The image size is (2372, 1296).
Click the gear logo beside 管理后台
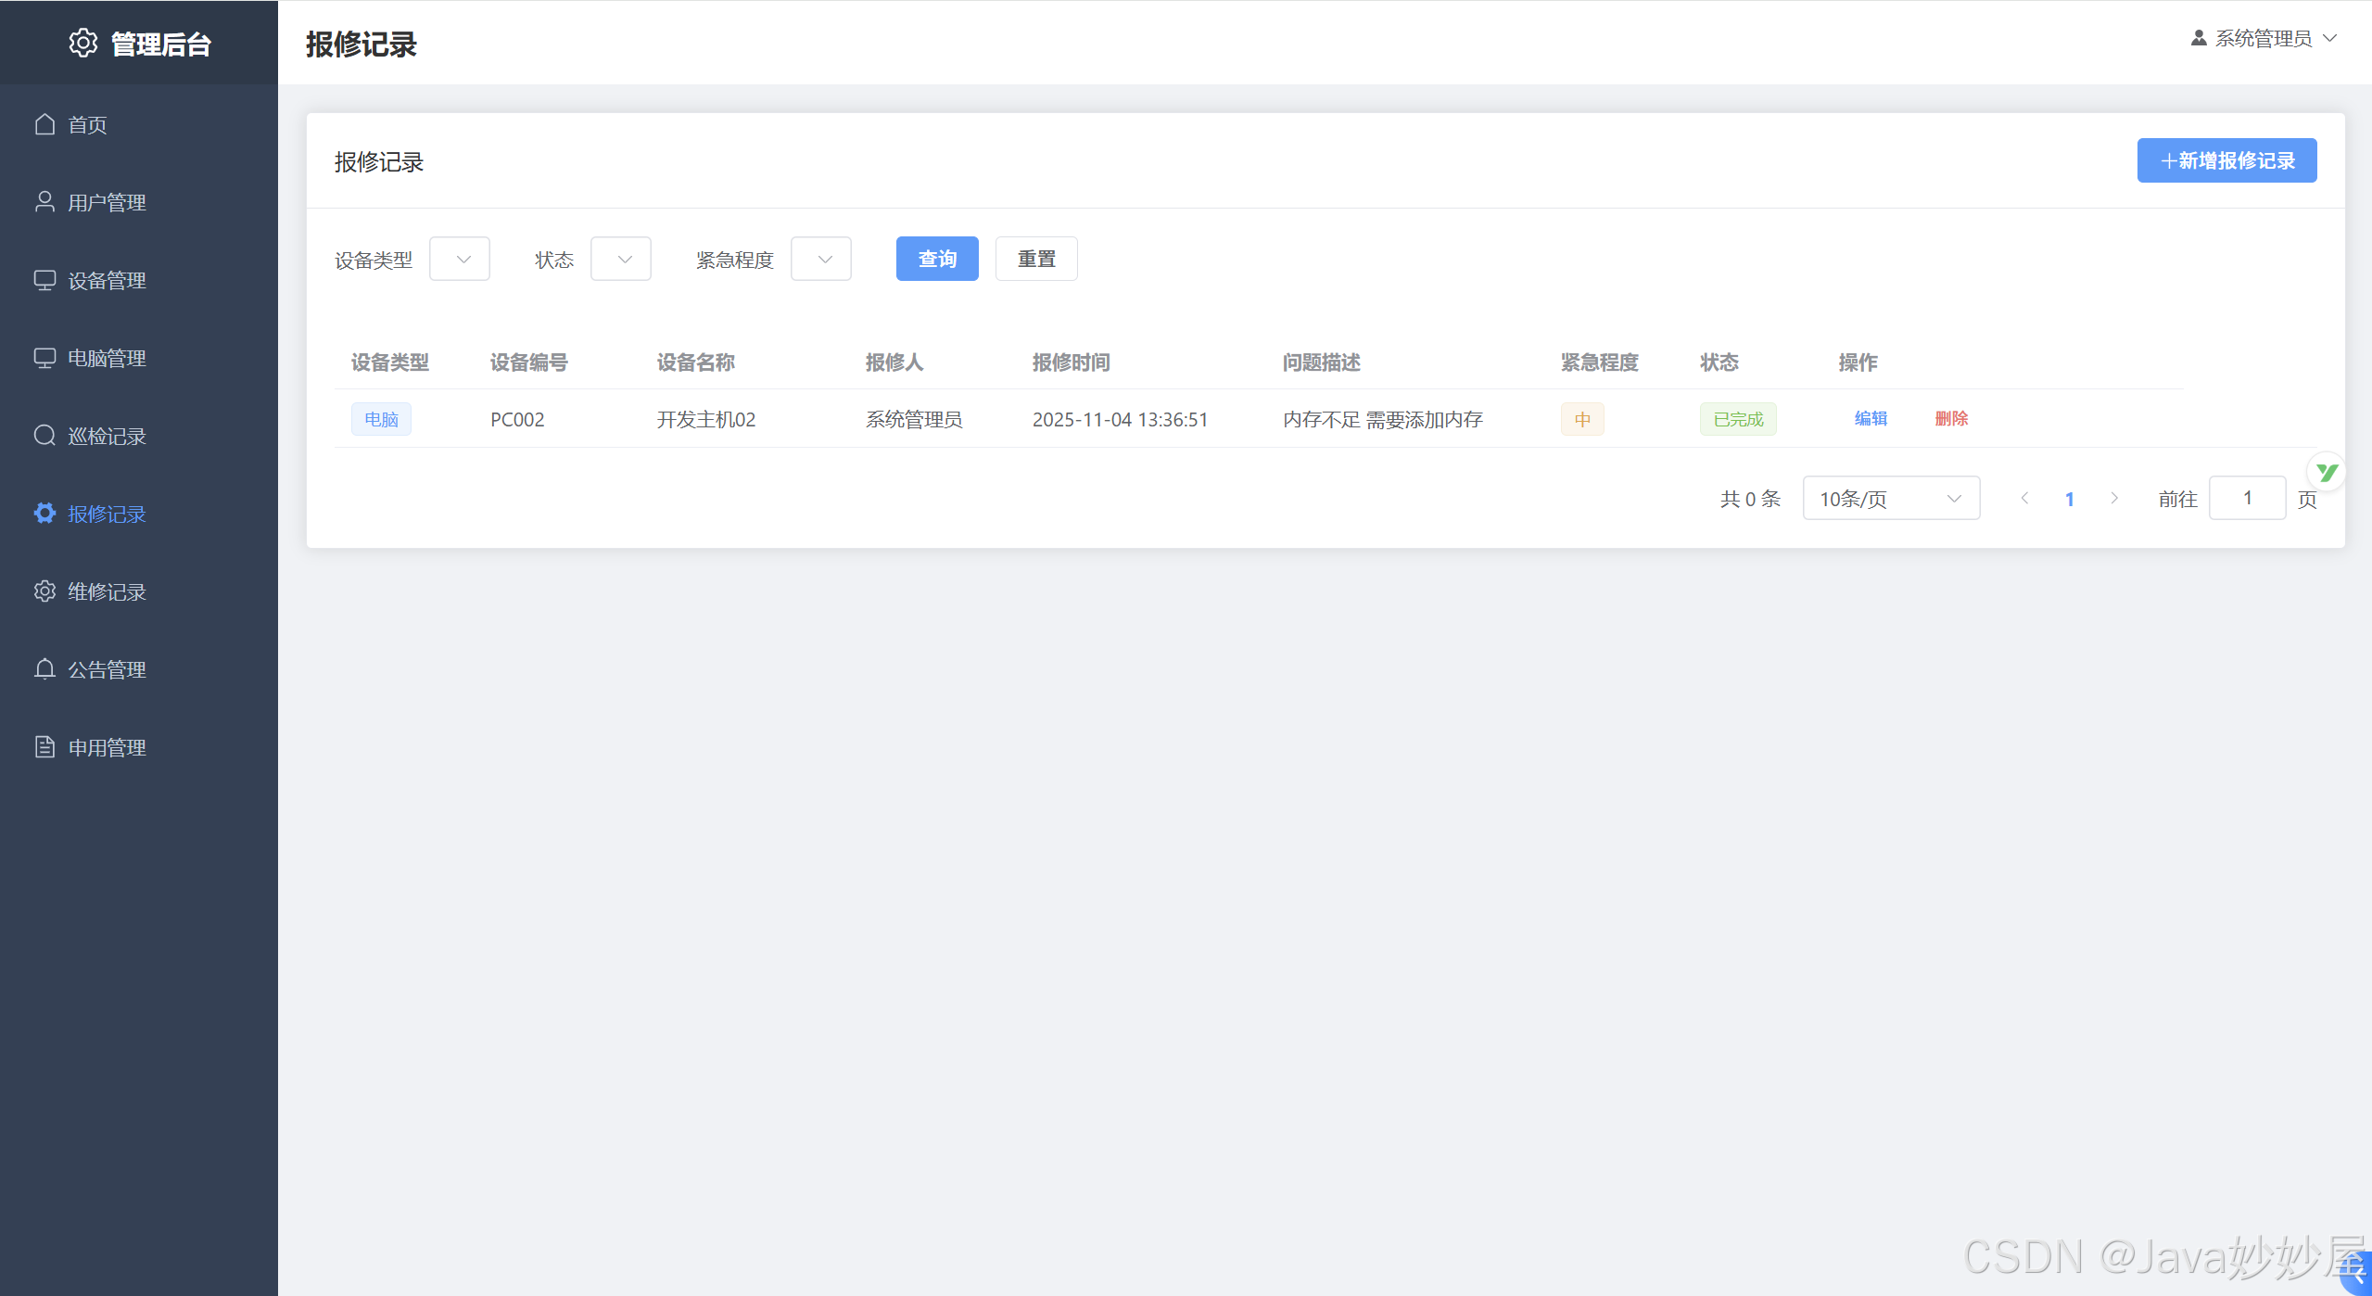(x=83, y=43)
